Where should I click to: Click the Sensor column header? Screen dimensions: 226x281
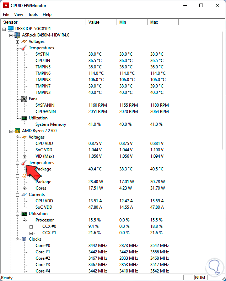43,22
